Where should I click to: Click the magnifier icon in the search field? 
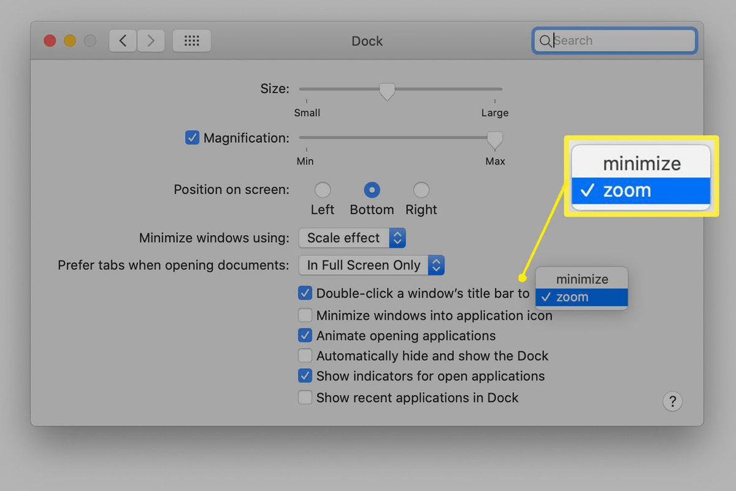545,41
